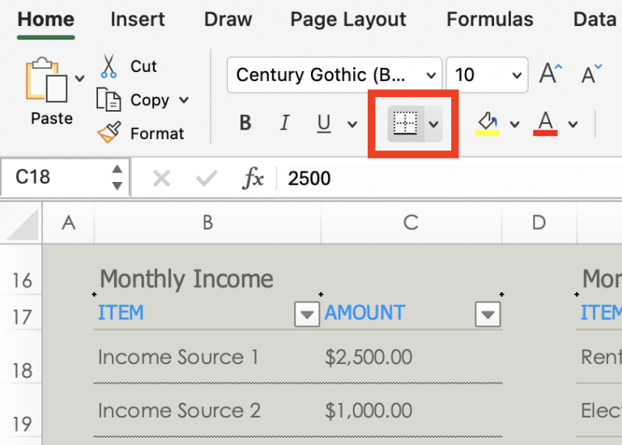The image size is (622, 445).
Task: Toggle Underline formatting
Action: point(324,123)
